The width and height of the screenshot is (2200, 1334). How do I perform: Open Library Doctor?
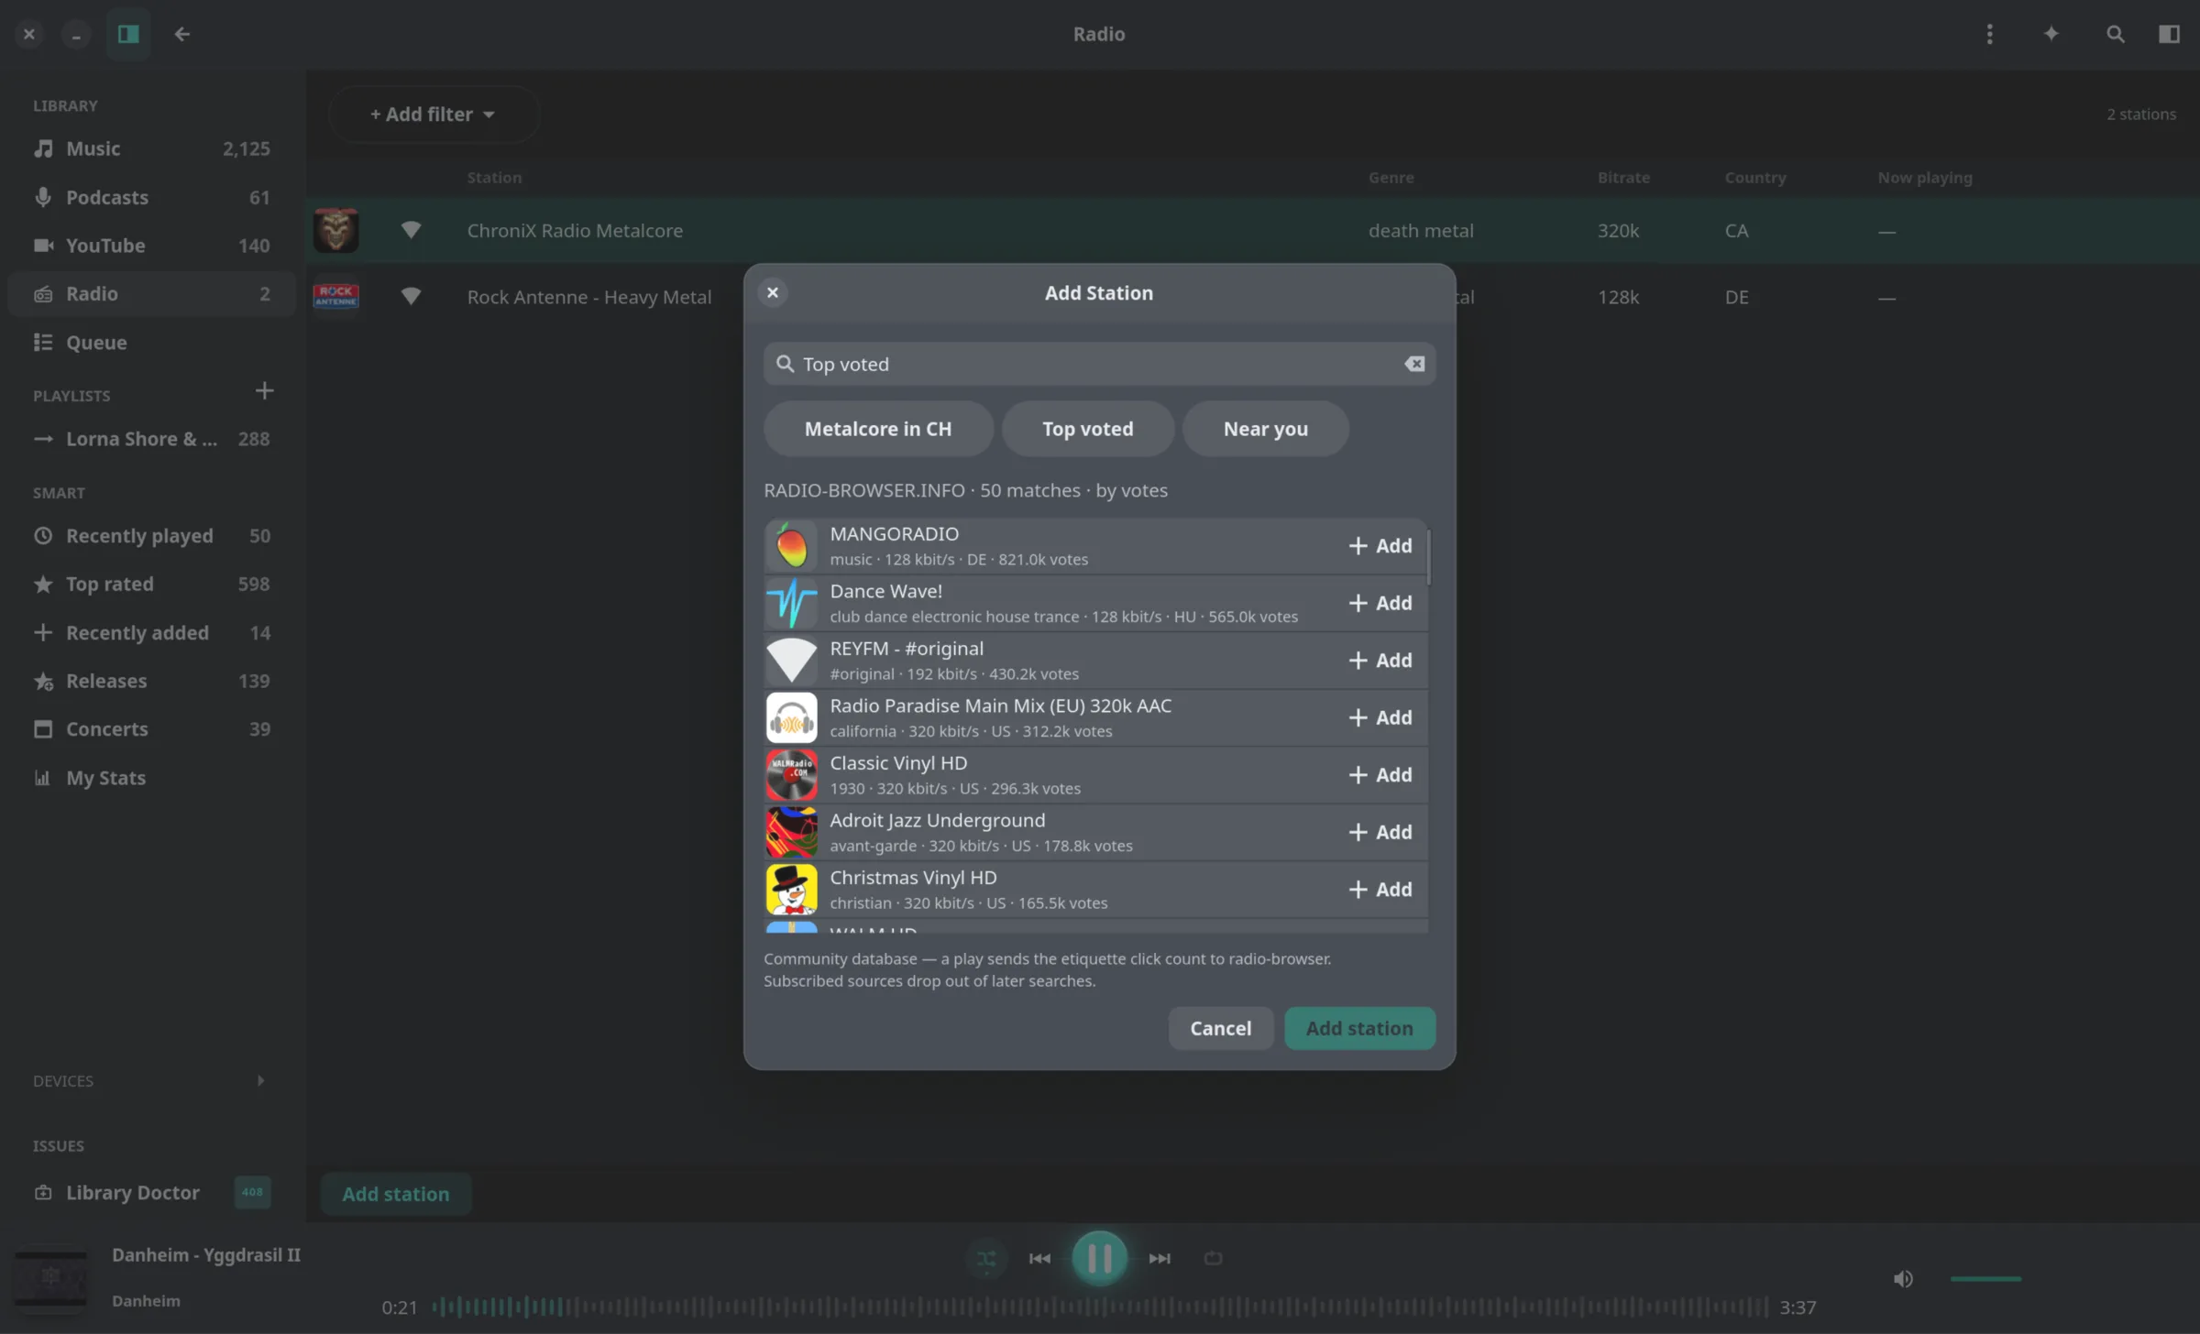(x=152, y=1193)
